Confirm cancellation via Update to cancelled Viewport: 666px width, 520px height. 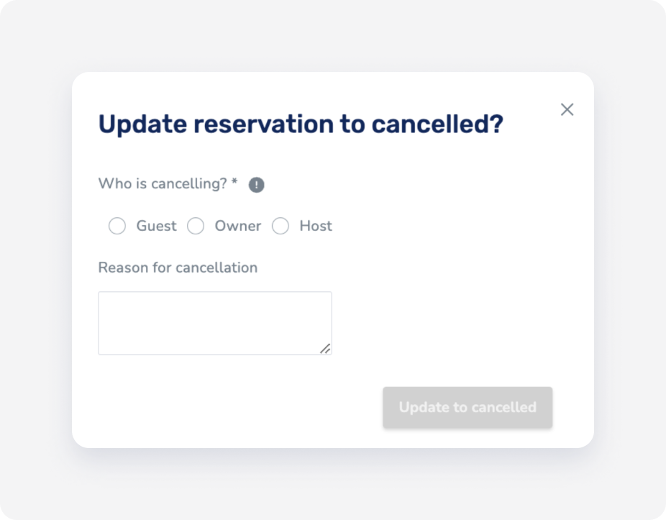(x=467, y=407)
